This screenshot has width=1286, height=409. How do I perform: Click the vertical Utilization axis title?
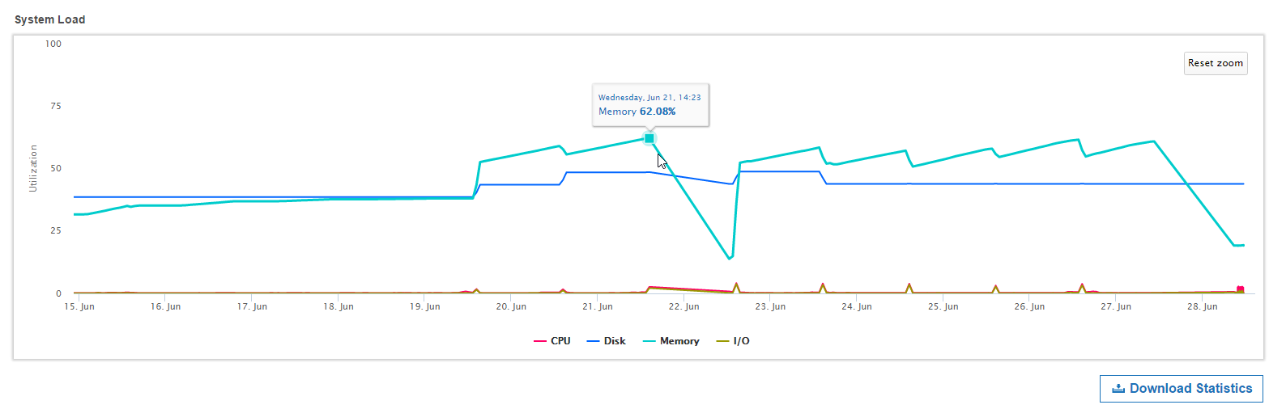(33, 168)
